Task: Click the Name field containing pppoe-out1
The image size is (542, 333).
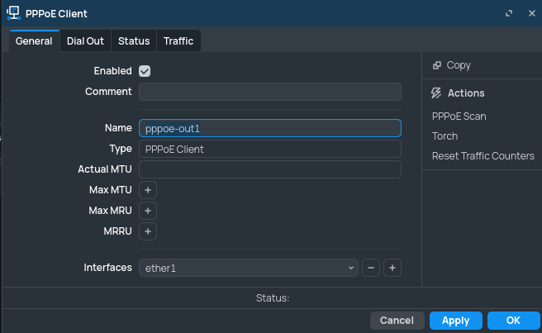Action: pyautogui.click(x=270, y=128)
